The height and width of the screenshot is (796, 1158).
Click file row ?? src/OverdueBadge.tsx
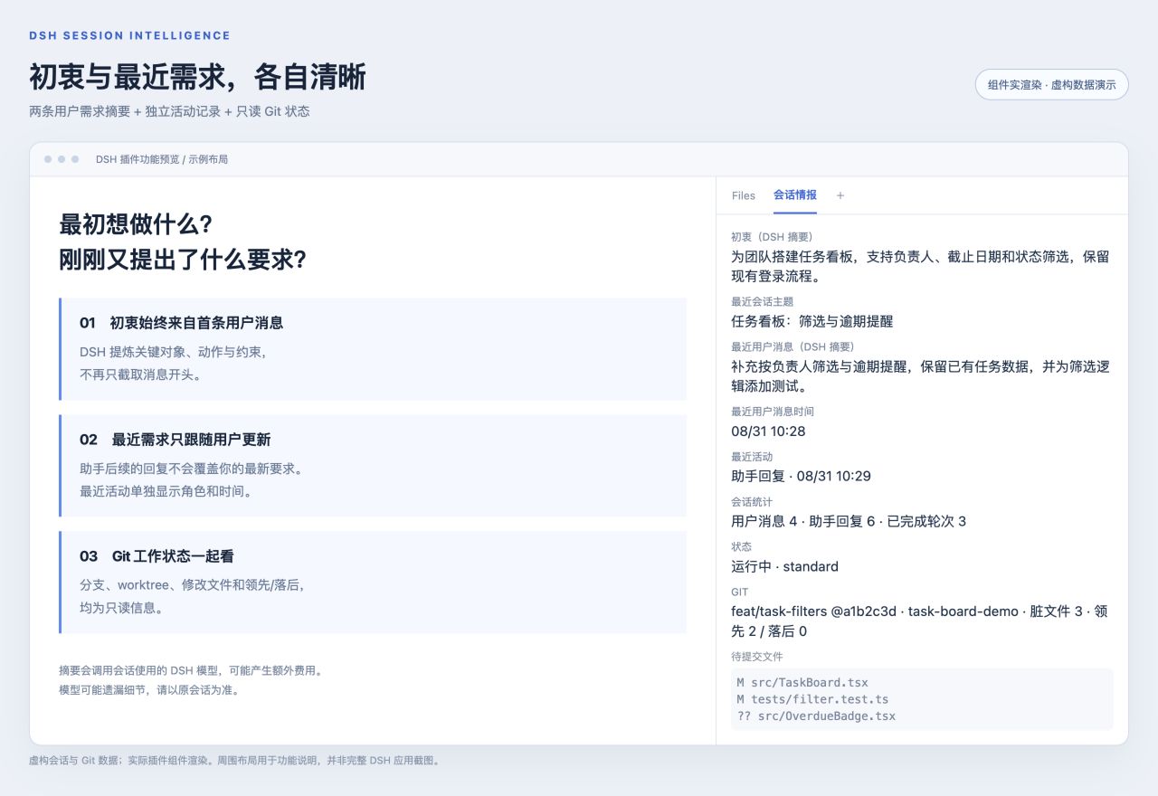(x=816, y=716)
